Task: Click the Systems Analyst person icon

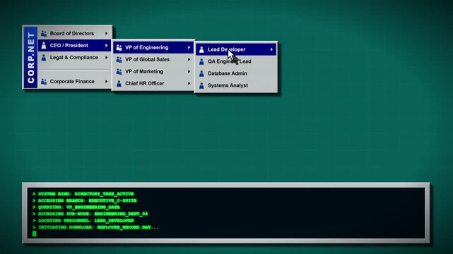Action: pyautogui.click(x=201, y=85)
